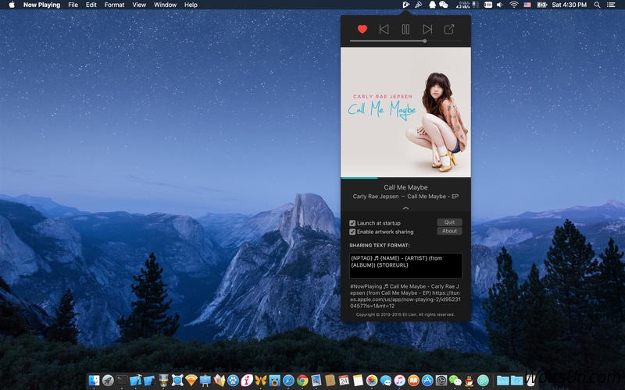
Task: Open Tweetbot in the Dock
Action: (275, 381)
